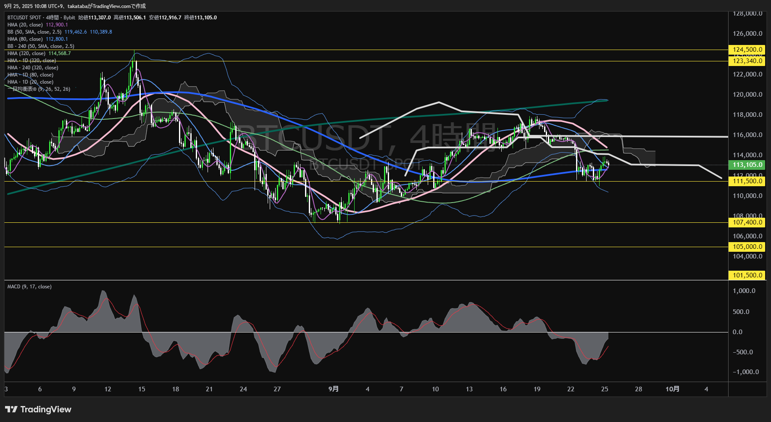Click the 126,000.0 price axis tick

747,34
